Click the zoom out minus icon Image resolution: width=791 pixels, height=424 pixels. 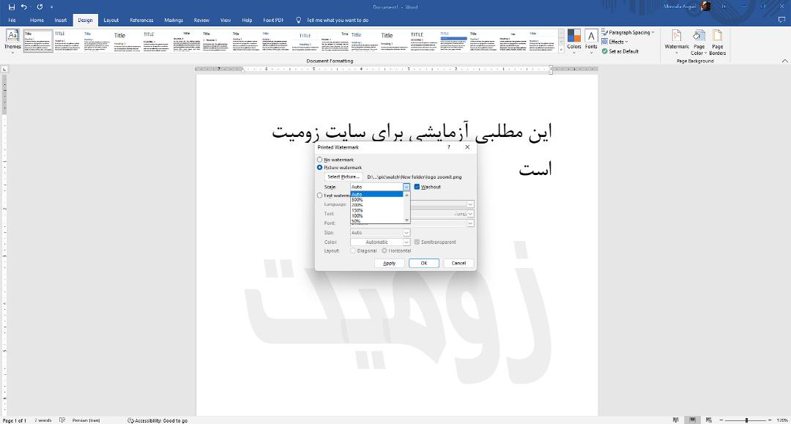click(721, 420)
